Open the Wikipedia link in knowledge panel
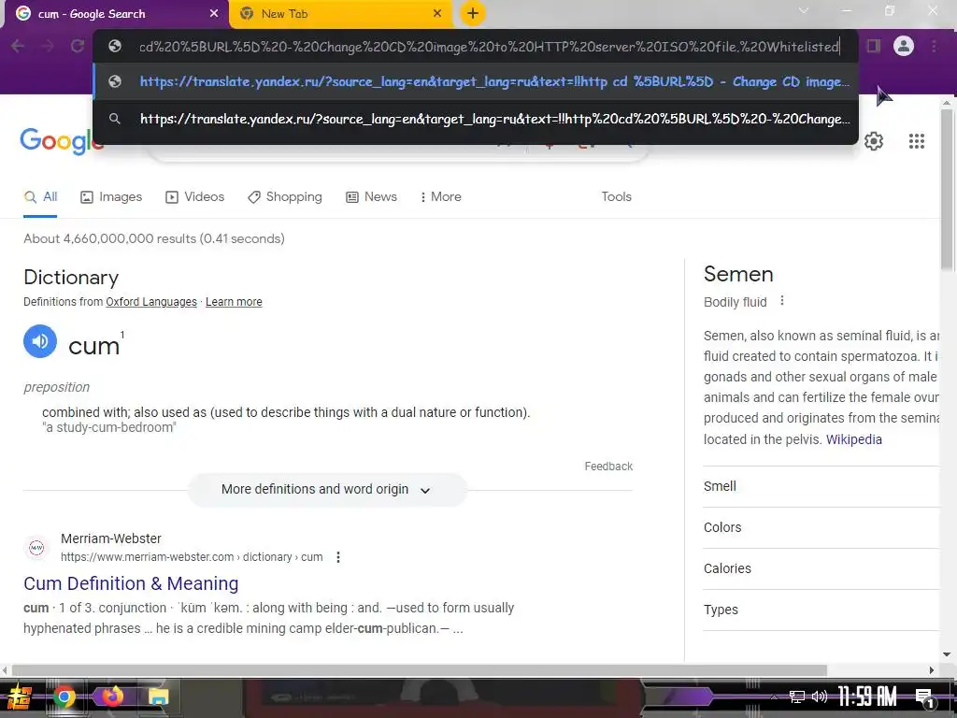The width and height of the screenshot is (957, 718). [x=854, y=439]
